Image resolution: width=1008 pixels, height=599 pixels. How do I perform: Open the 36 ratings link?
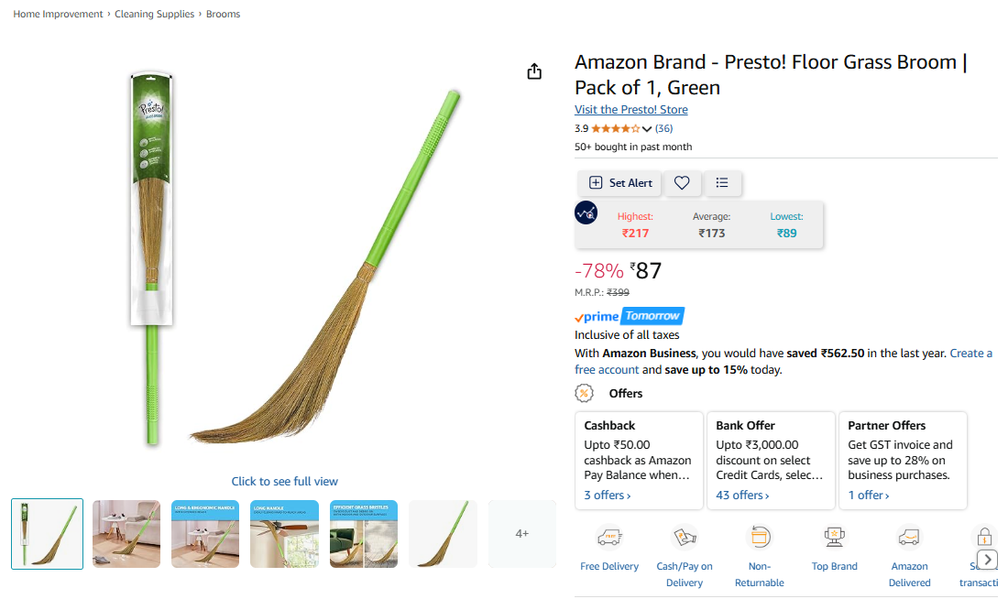(663, 129)
